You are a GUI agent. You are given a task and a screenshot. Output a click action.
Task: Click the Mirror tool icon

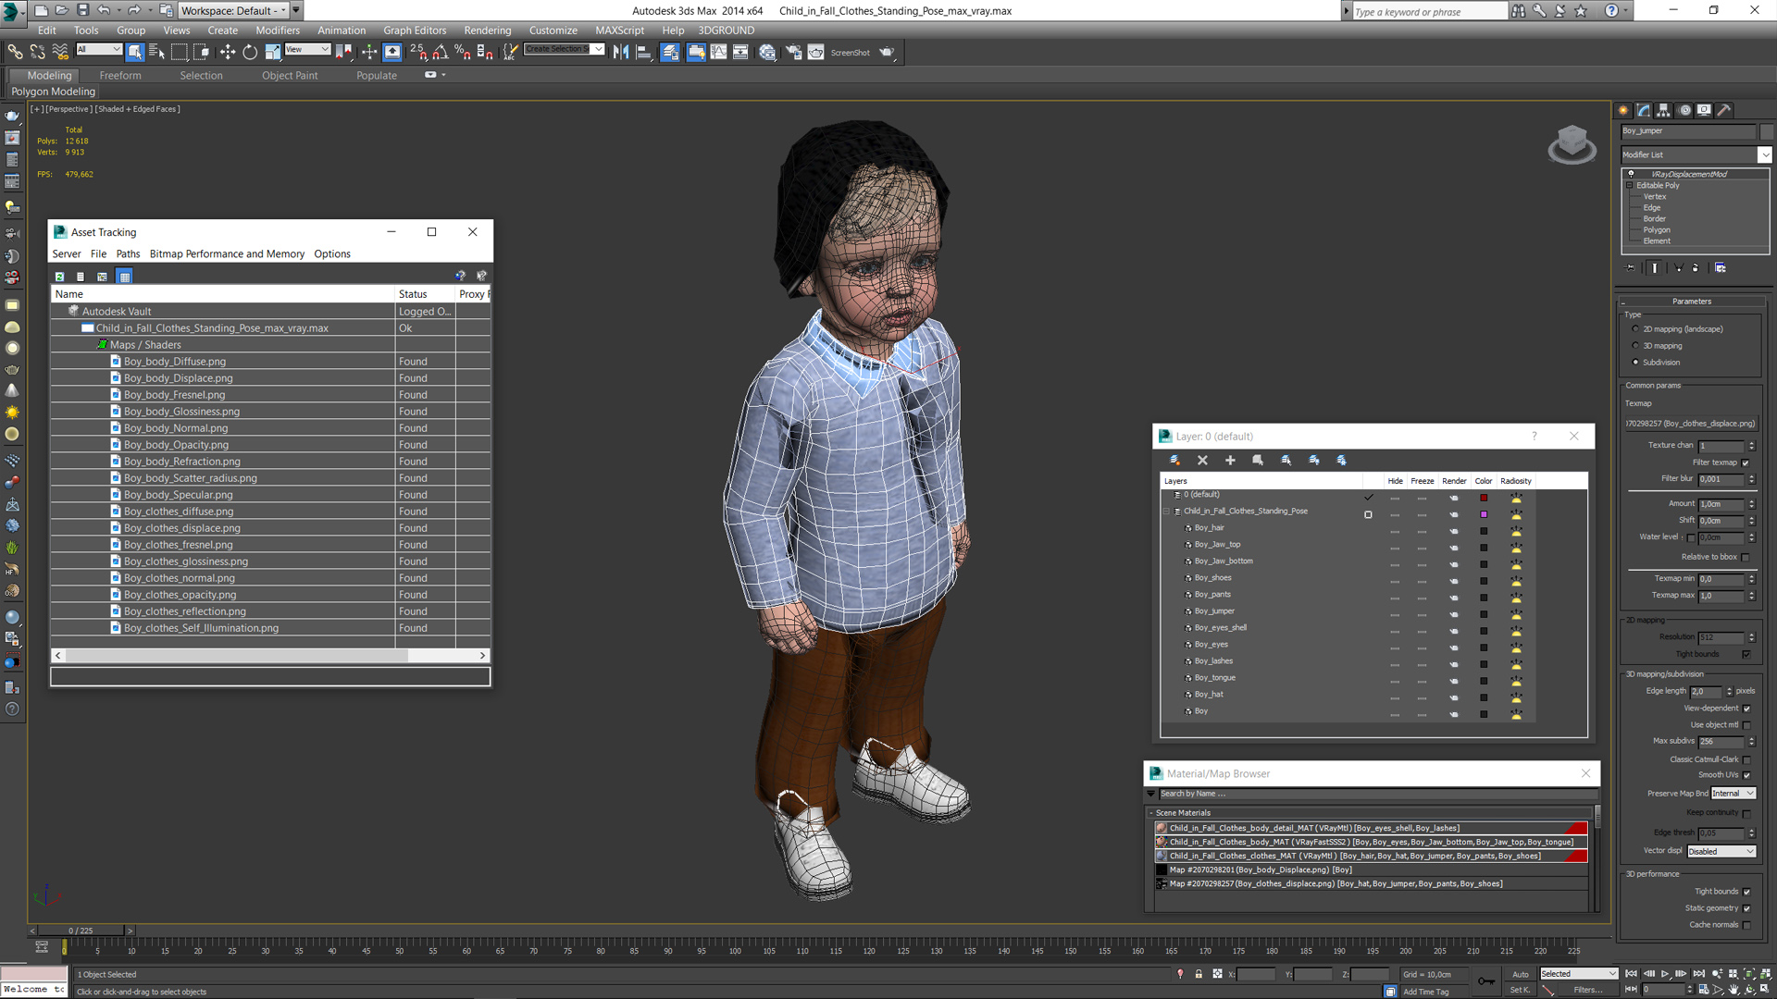pyautogui.click(x=621, y=53)
